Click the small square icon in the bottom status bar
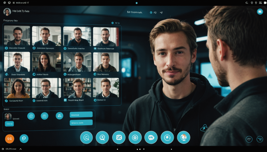Screen dimensions: 267x152 3,149
